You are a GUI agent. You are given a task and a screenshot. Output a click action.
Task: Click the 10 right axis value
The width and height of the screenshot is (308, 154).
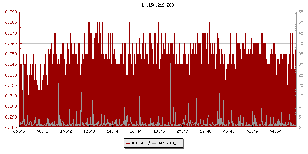(x=301, y=106)
